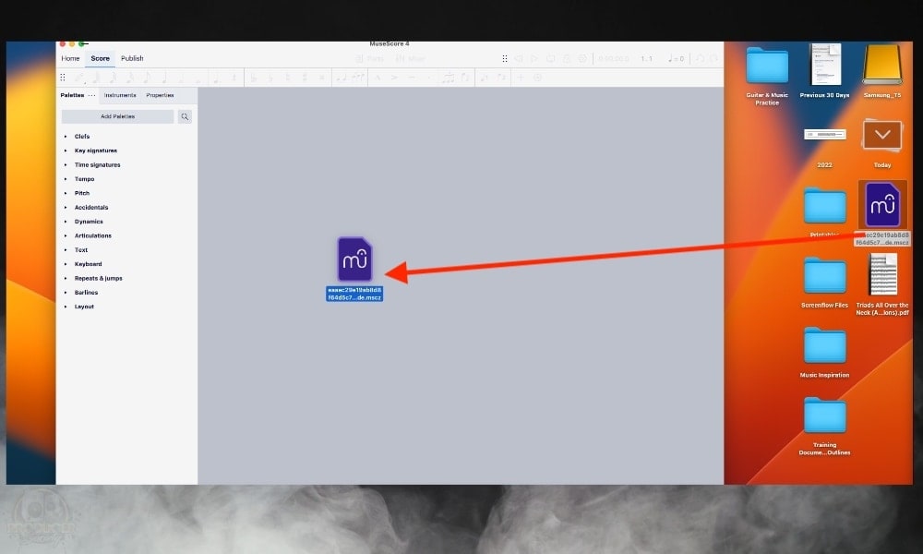
Task: Select the quarter note duration
Action: (164, 78)
